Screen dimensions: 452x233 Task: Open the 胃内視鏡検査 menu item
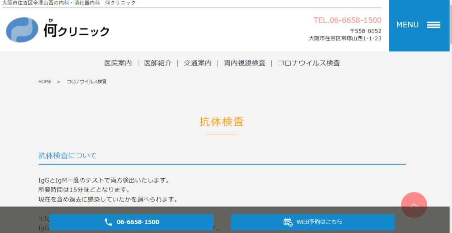[245, 63]
